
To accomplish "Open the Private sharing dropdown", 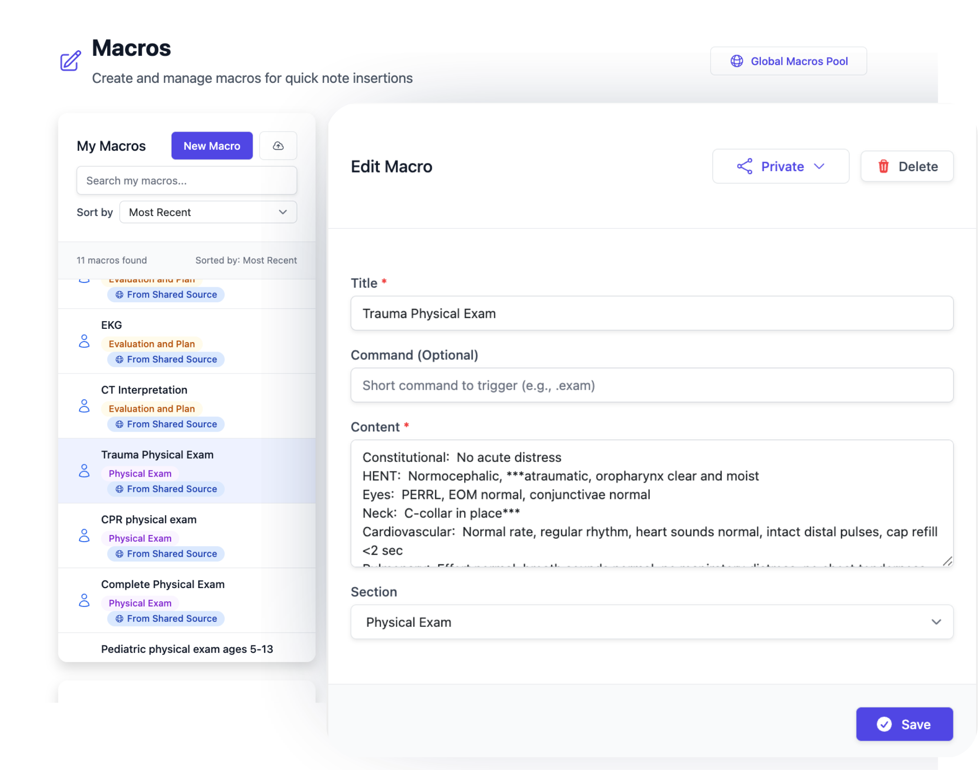I will click(780, 166).
